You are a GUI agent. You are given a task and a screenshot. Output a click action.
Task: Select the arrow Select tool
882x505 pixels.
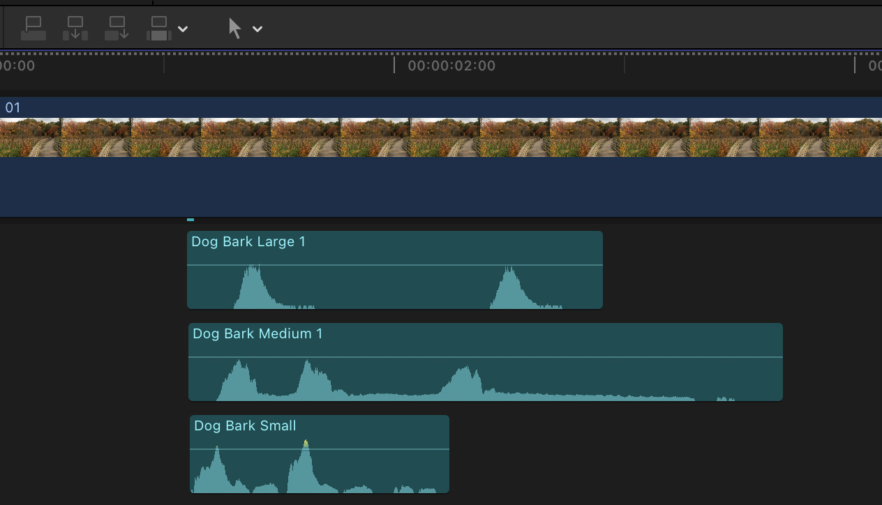pos(235,29)
